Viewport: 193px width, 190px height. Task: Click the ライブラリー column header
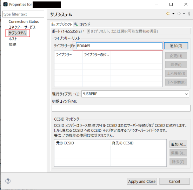(x=68, y=55)
